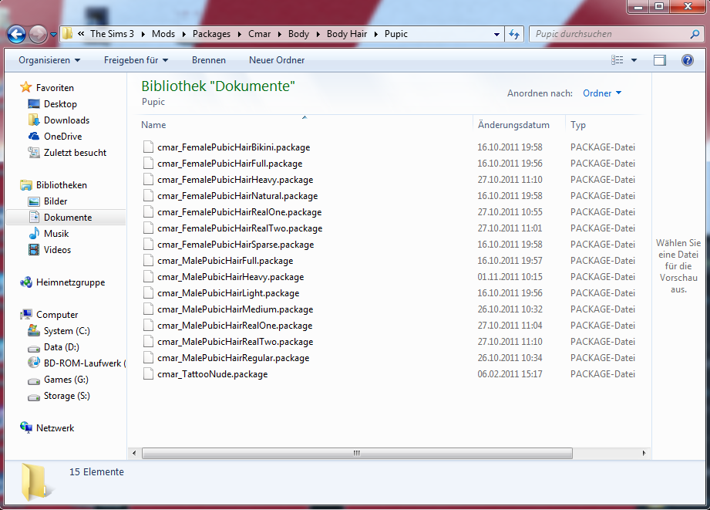Screen dimensions: 710x510
Task: Click the Musik note icon
Action: coord(34,234)
